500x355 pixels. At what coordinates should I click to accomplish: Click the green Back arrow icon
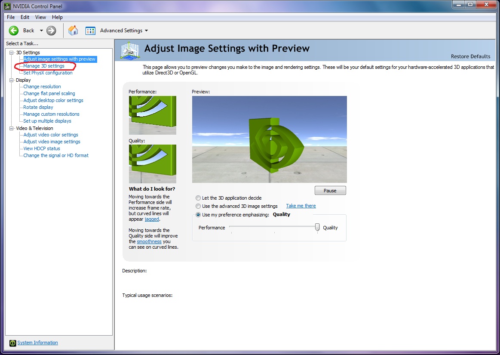[14, 30]
